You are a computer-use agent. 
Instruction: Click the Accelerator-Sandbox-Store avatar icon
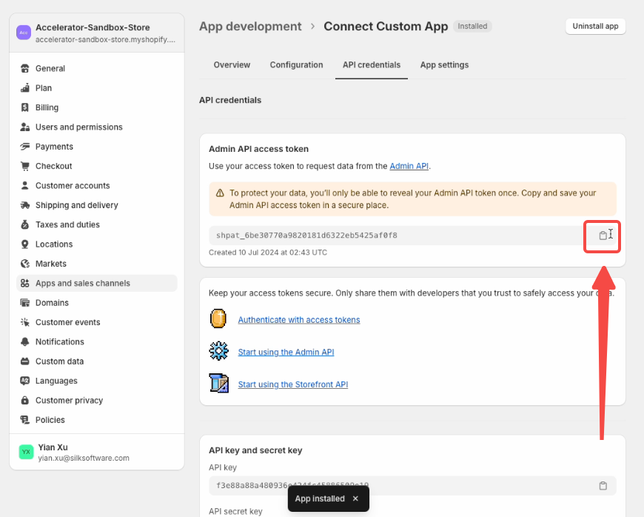[24, 33]
